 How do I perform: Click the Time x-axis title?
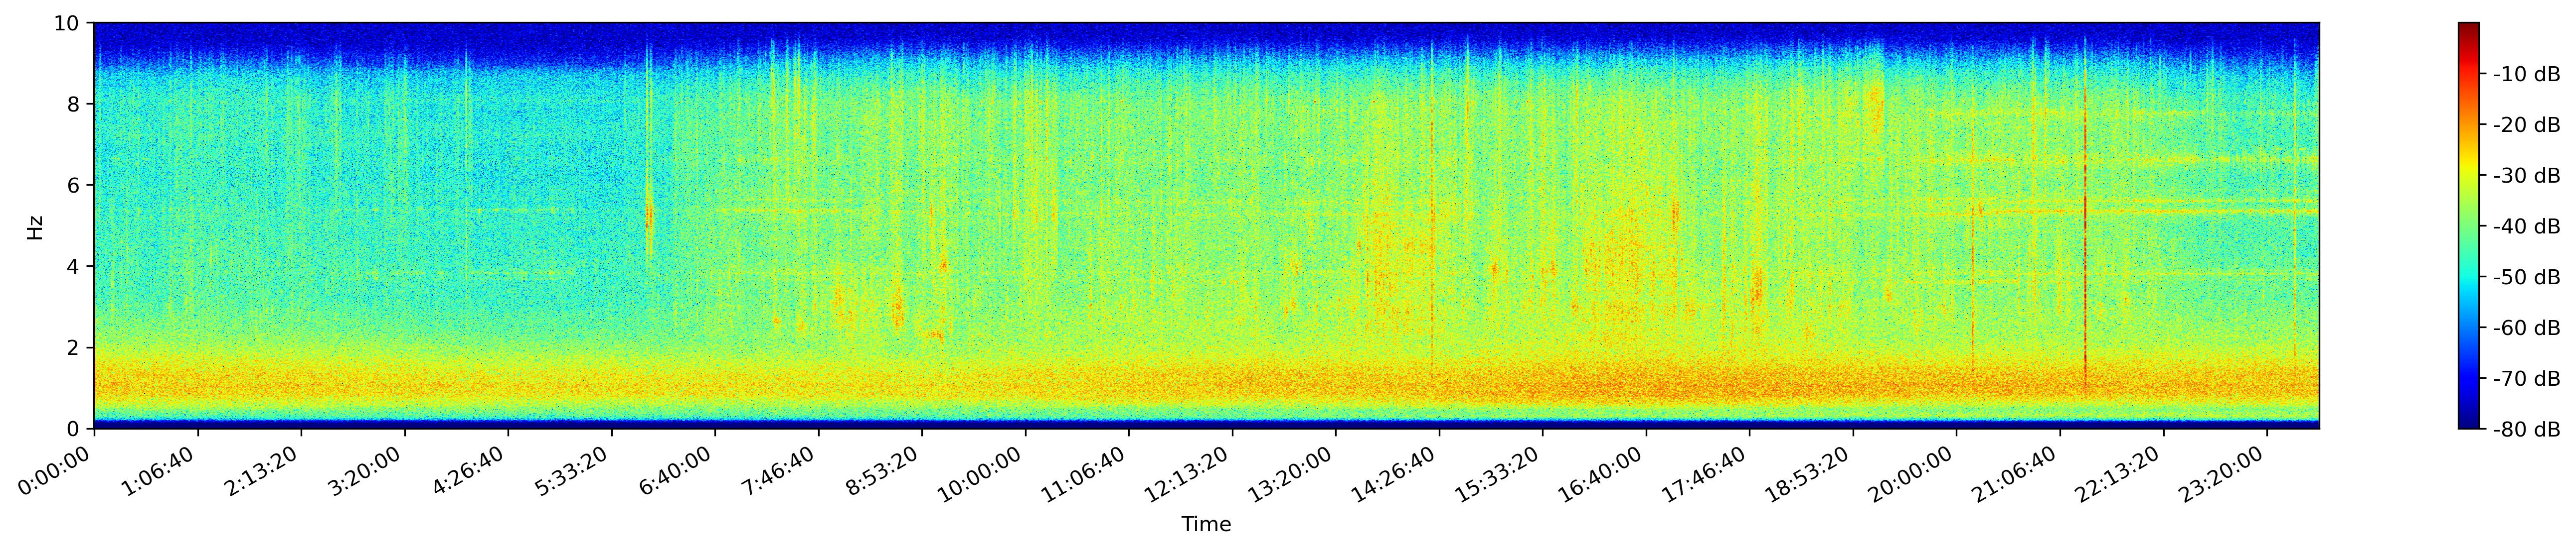pos(1206,524)
